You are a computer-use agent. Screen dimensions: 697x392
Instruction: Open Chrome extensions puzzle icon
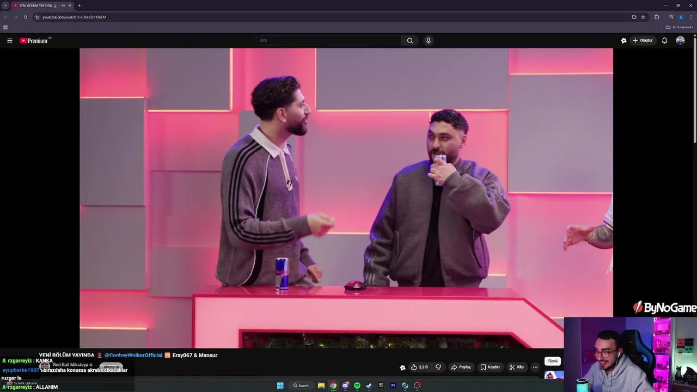(657, 17)
